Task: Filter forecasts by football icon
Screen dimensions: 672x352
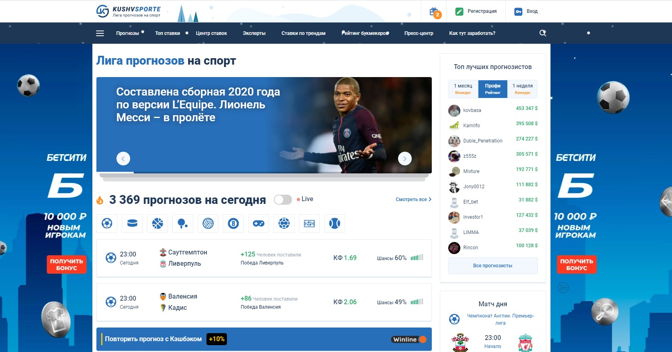Action: coord(107,223)
